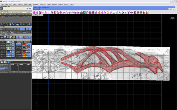The image size is (177, 110).
Task: Collapse the Layers panel with header button
Action: (31, 40)
